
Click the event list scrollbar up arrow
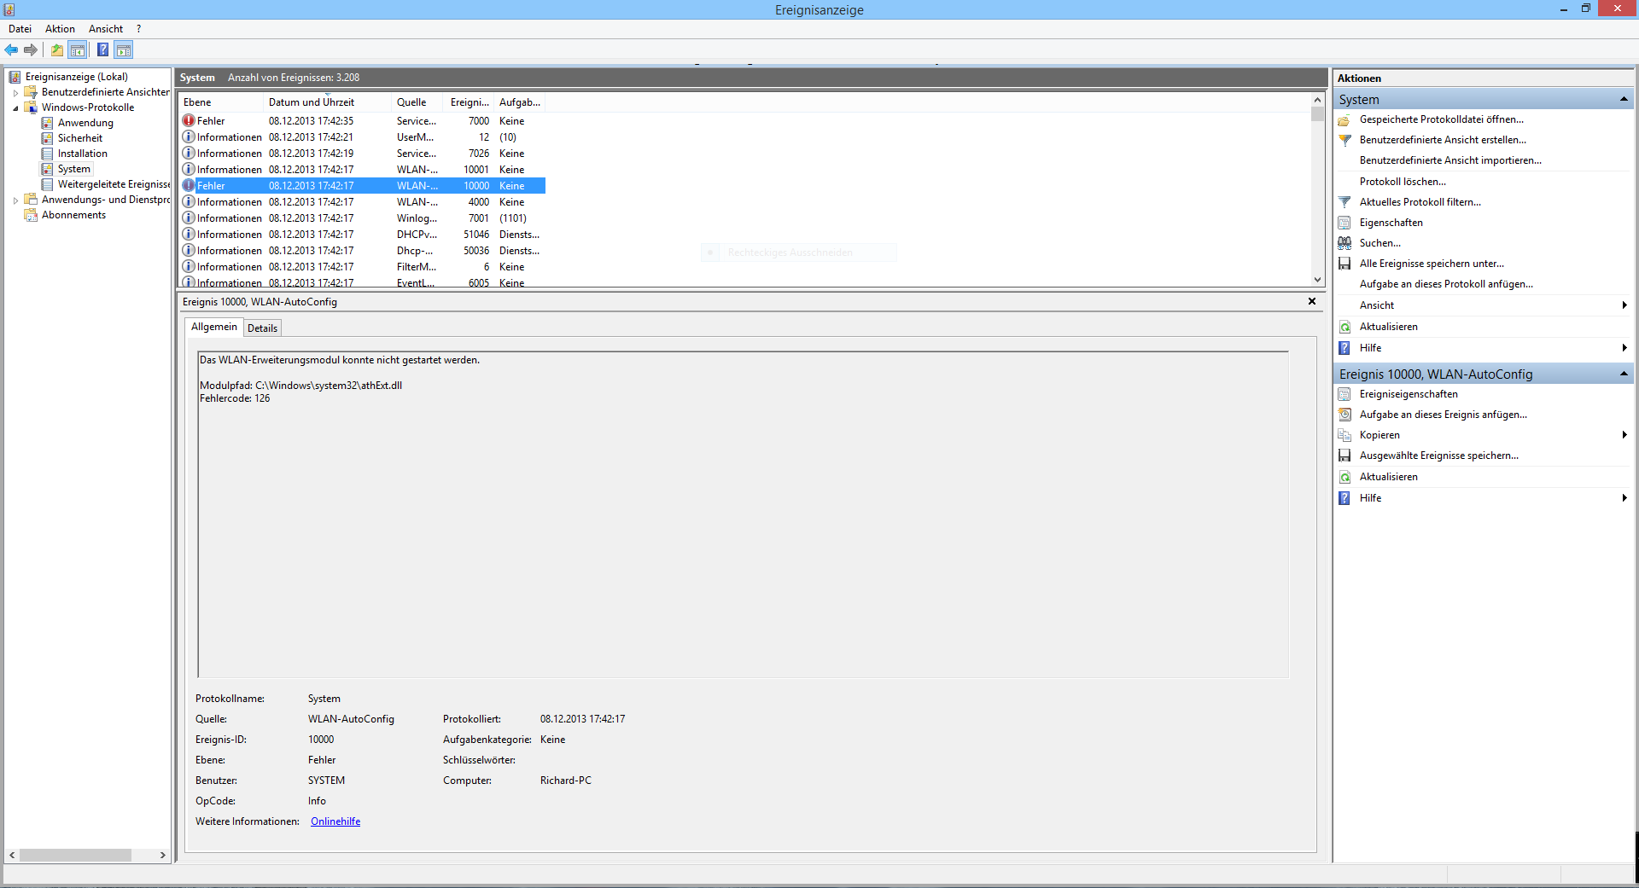coord(1317,100)
